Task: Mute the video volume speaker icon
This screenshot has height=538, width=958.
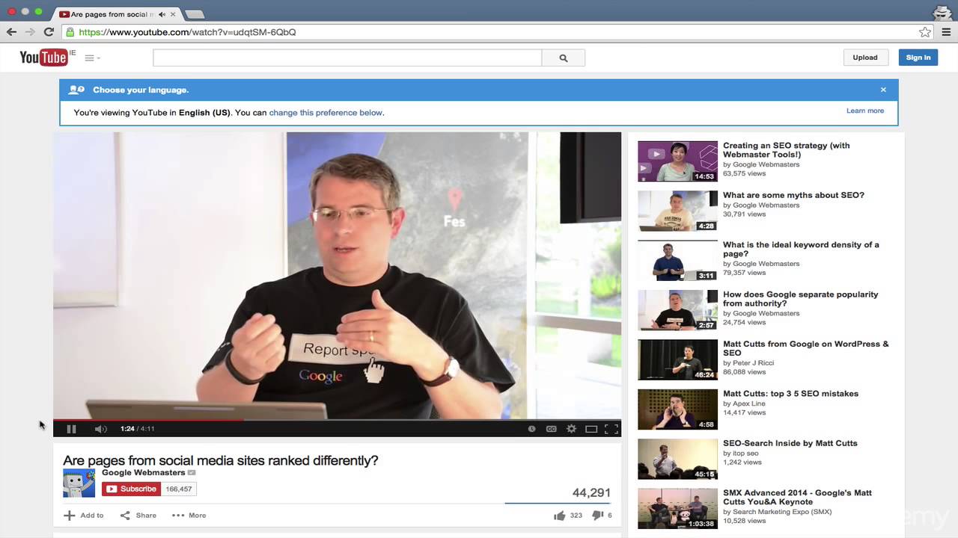Action: (x=101, y=429)
